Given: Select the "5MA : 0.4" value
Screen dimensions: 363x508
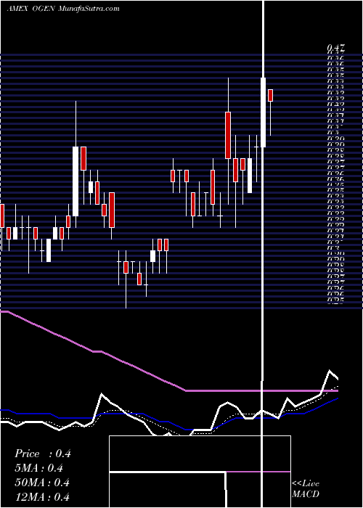Looking at the screenshot, I should click(x=39, y=468).
